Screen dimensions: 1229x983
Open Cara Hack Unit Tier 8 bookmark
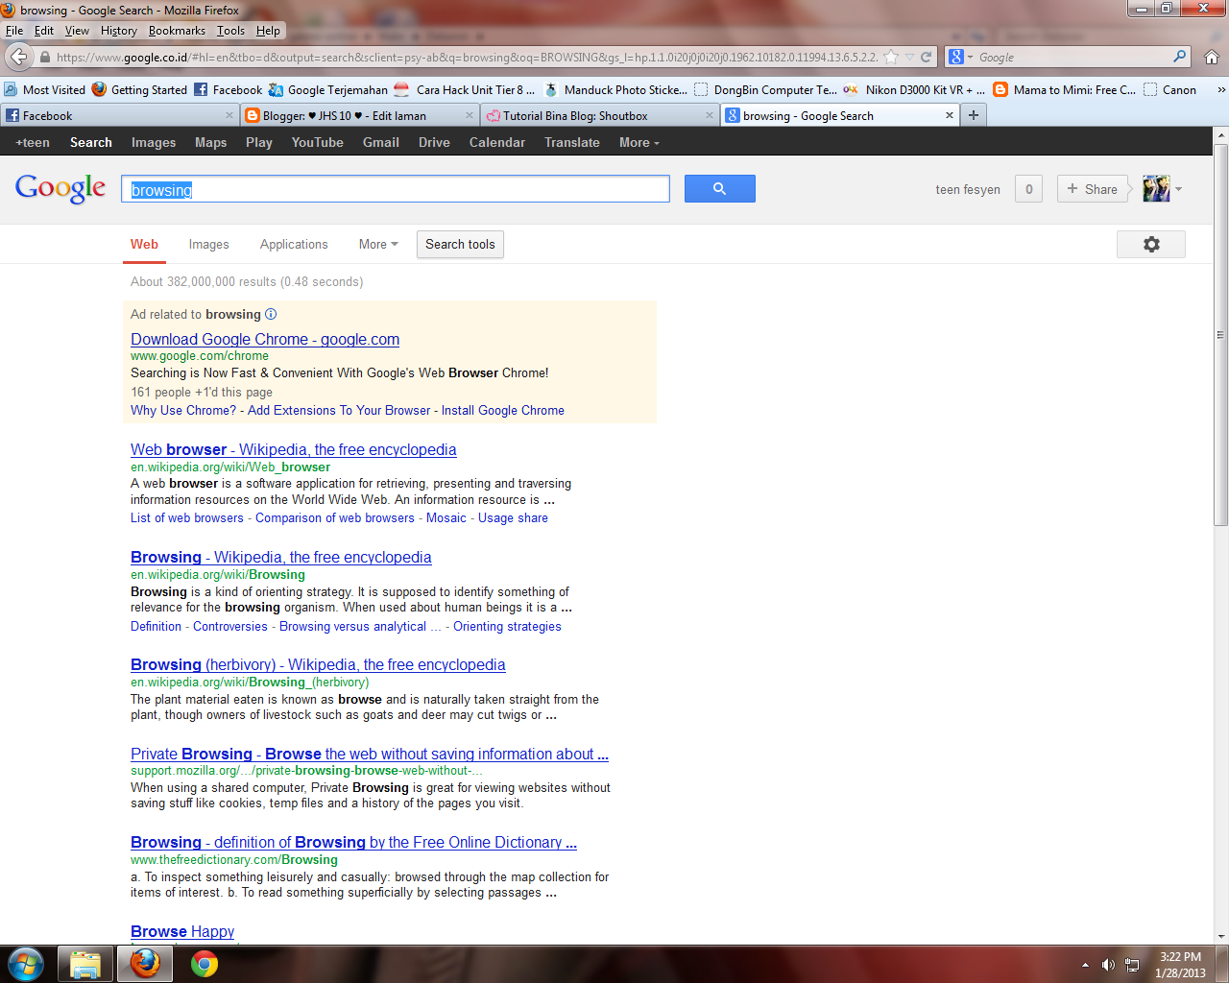(x=465, y=89)
